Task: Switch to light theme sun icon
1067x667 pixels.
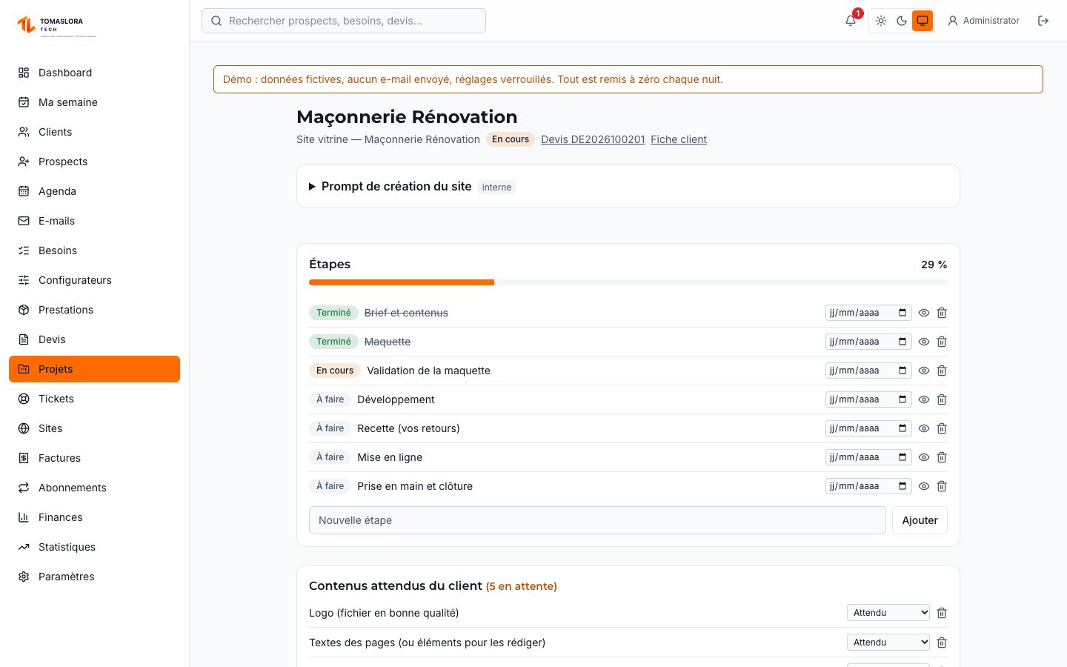Action: tap(881, 21)
